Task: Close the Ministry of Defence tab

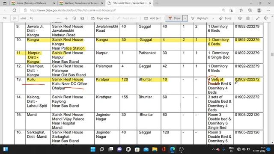Action: [54, 3]
